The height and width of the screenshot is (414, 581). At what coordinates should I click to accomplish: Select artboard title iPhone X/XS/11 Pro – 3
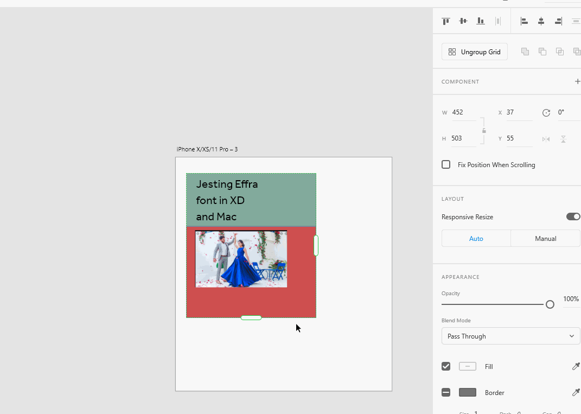(207, 149)
